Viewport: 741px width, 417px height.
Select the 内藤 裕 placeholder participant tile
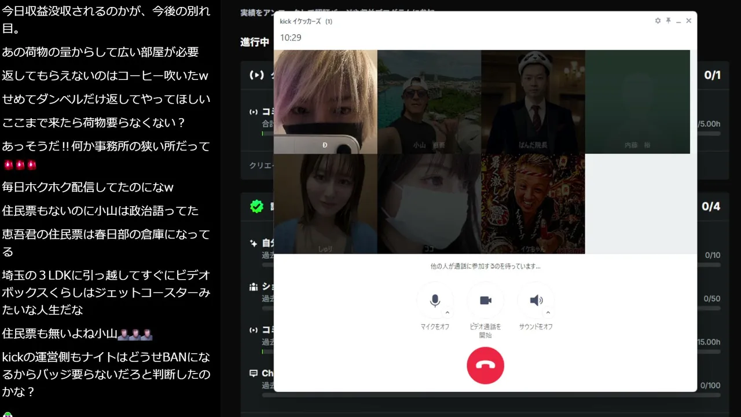click(637, 102)
